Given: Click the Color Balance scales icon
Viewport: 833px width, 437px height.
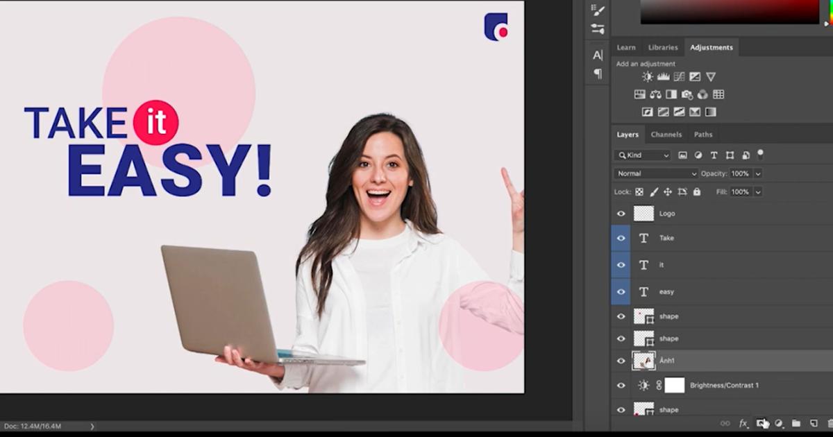Looking at the screenshot, I should [655, 94].
